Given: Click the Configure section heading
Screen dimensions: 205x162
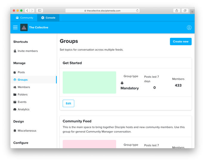Looking at the screenshot, I should click(x=21, y=143).
